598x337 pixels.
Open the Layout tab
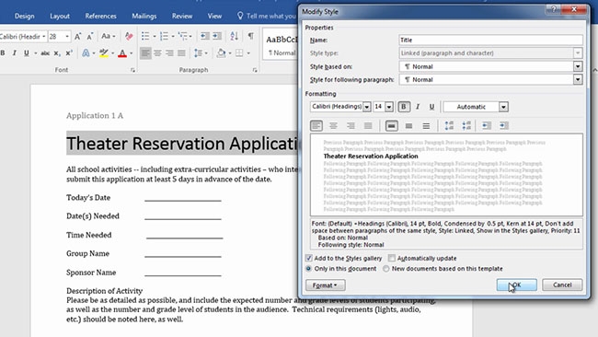[x=60, y=16]
